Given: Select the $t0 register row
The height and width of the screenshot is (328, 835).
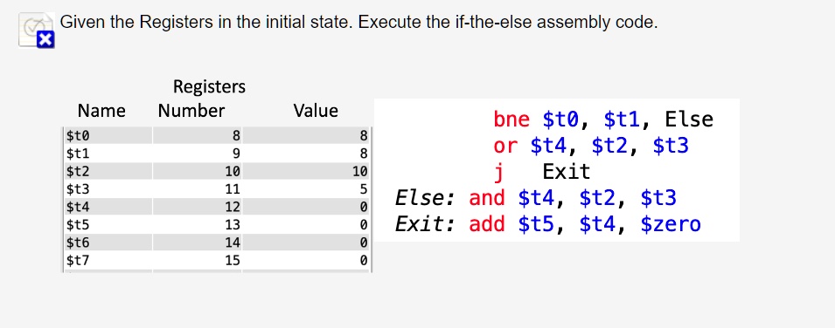Looking at the screenshot, I should [217, 135].
